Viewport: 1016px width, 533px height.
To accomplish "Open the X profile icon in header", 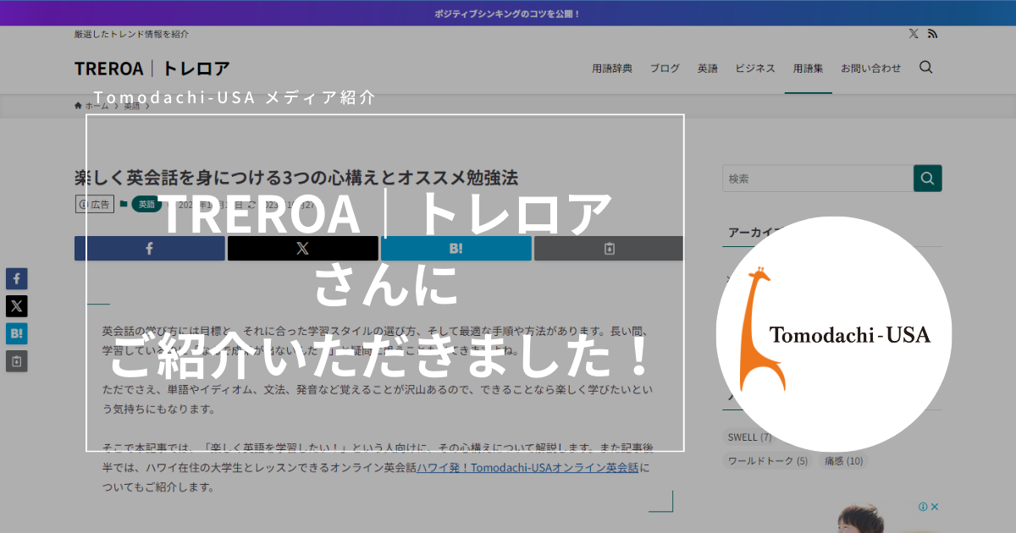I will coord(914,34).
